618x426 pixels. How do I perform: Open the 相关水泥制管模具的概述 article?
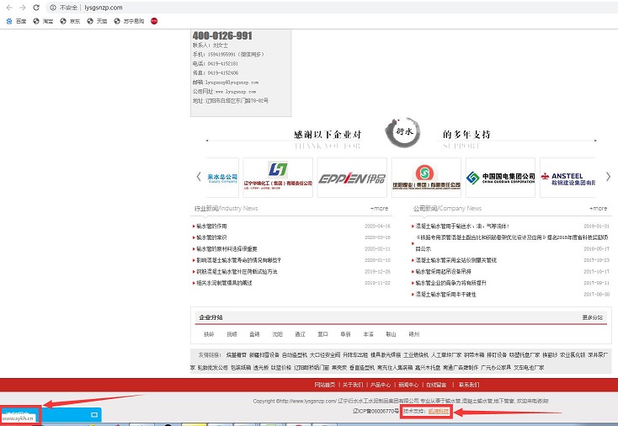tap(224, 283)
